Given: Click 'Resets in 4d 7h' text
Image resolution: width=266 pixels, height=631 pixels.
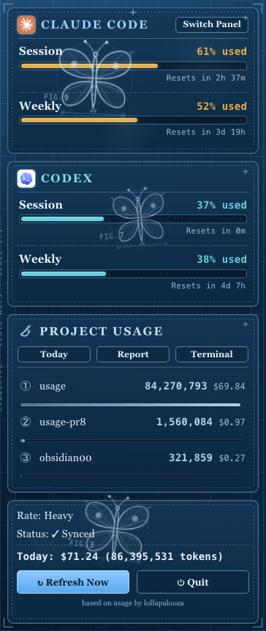Looking at the screenshot, I should click(x=208, y=285).
